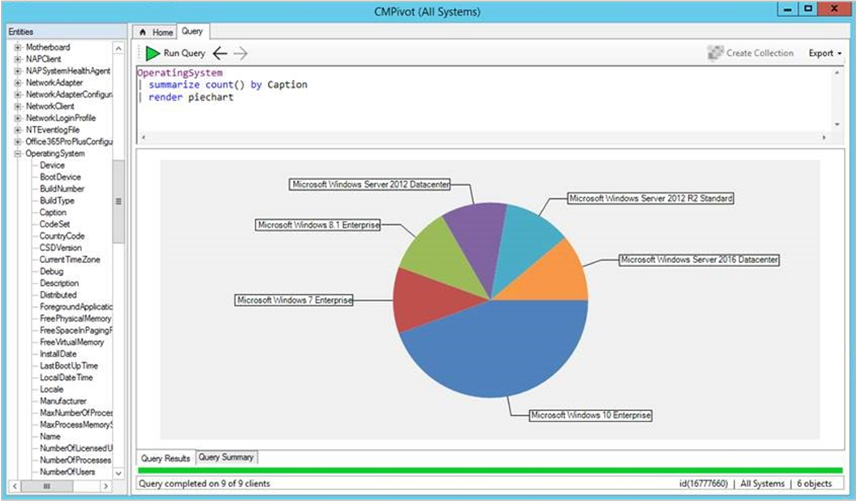Image resolution: width=857 pixels, height=501 pixels.
Task: Click inside the query editor text area
Action: pos(406,97)
